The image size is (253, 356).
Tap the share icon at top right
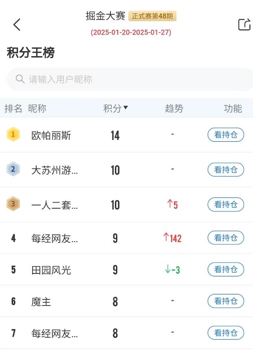pyautogui.click(x=244, y=24)
